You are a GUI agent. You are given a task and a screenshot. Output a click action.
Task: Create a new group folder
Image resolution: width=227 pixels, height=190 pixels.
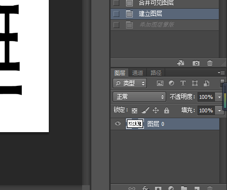(x=184, y=188)
